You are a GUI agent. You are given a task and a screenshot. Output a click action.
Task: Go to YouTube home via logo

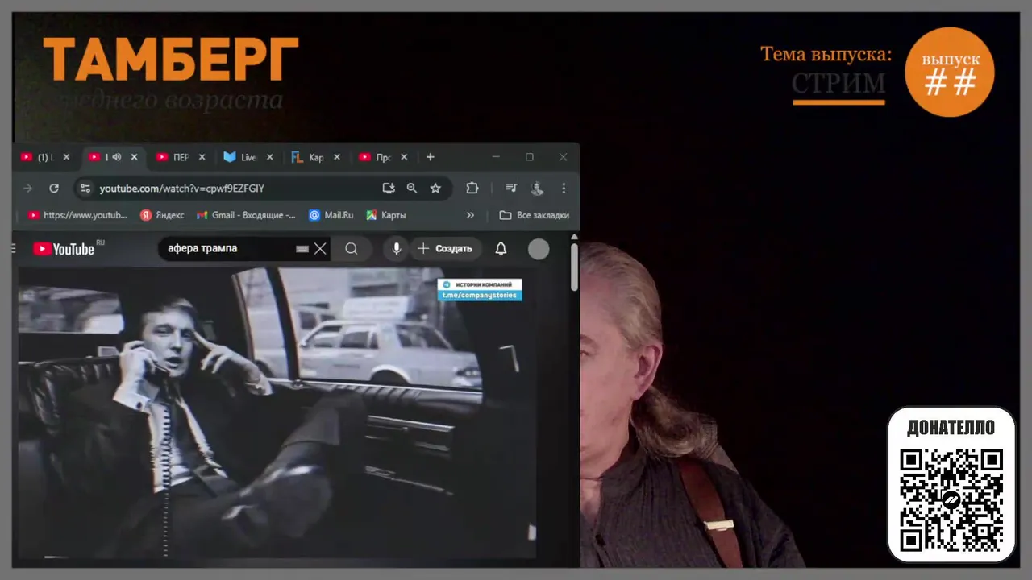click(64, 249)
